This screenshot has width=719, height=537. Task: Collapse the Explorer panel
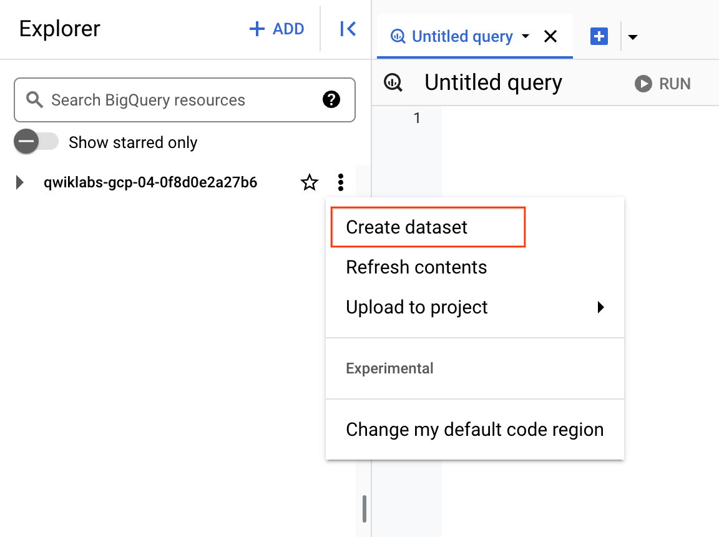[x=347, y=28]
